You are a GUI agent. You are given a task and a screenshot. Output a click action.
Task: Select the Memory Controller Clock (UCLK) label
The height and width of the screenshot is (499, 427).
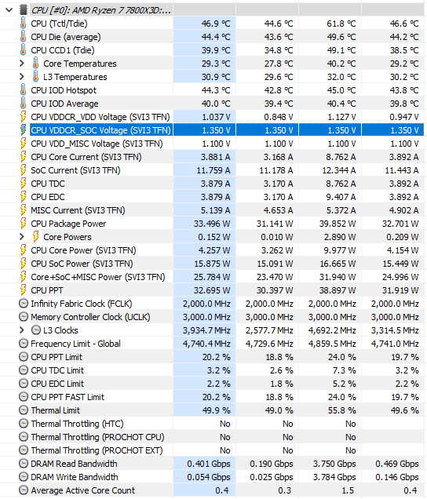[x=90, y=317]
